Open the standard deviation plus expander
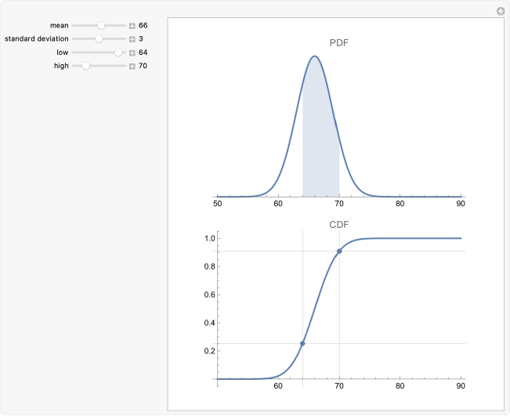 click(x=132, y=38)
